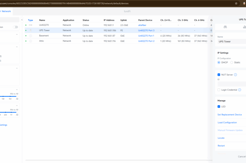Select the Static IP configuration radio button
This screenshot has height=163, width=246.
point(232,63)
